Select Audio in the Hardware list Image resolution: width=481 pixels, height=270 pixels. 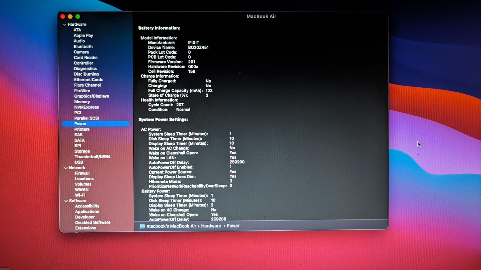coord(79,41)
